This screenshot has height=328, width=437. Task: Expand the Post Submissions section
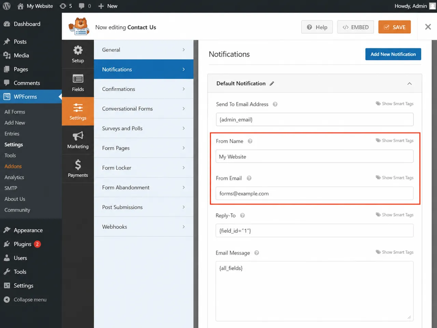click(143, 207)
